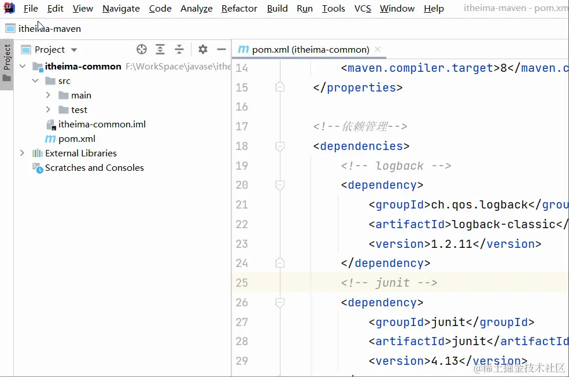Fold marker at line 24 closing dependency
Screen dimensions: 569x377
(x=280, y=263)
